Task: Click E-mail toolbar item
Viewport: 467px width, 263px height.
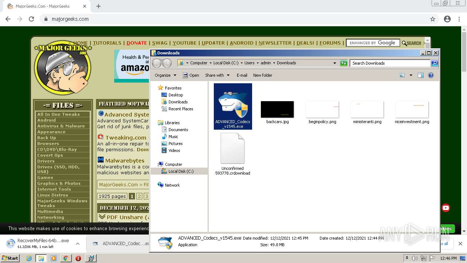Action: click(x=242, y=75)
